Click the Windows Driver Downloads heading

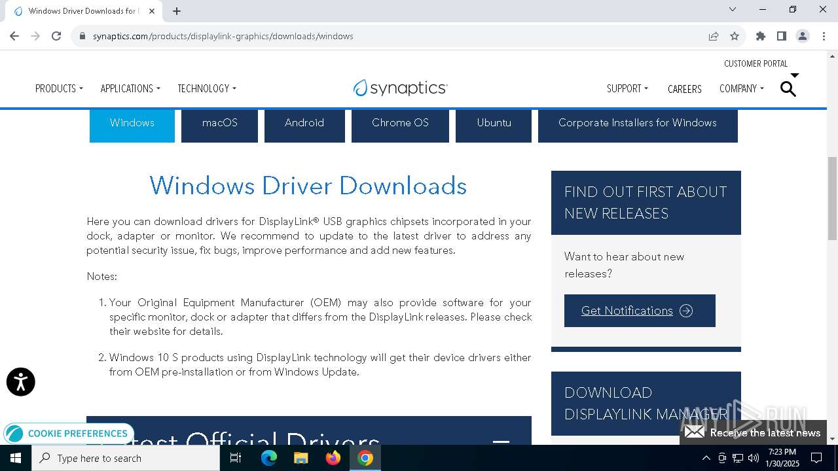308,186
